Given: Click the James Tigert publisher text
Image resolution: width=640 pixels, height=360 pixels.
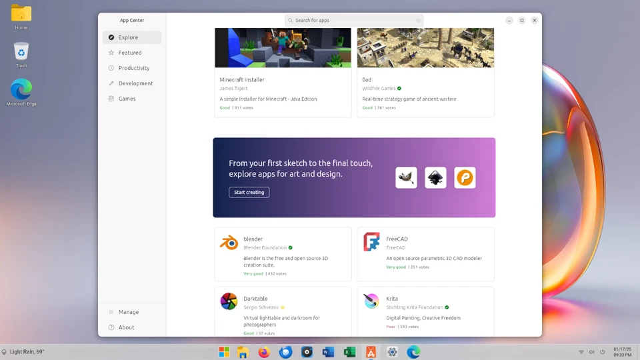Looking at the screenshot, I should pos(233,88).
